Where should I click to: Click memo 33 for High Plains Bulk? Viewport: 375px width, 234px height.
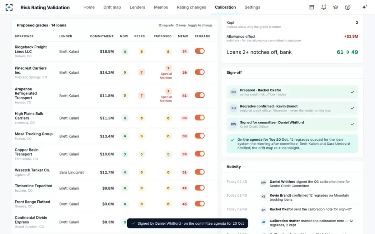point(184,118)
